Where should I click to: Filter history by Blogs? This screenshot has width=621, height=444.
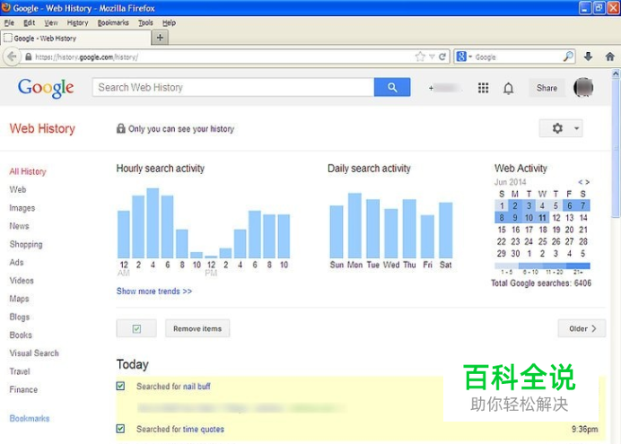point(20,317)
